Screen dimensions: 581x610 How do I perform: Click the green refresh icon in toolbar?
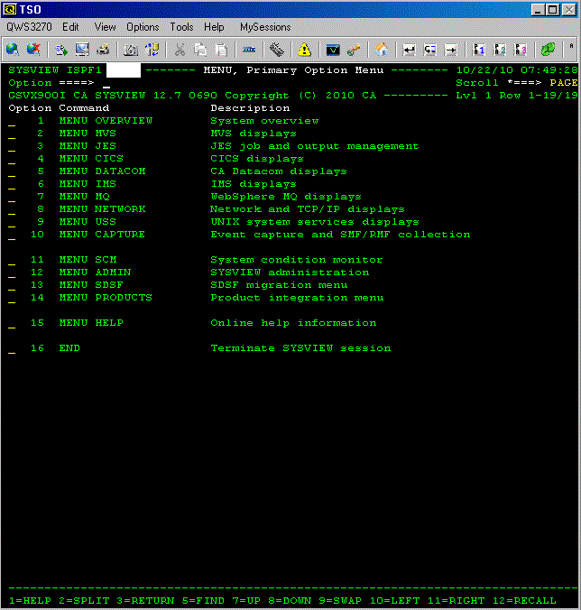pos(548,50)
